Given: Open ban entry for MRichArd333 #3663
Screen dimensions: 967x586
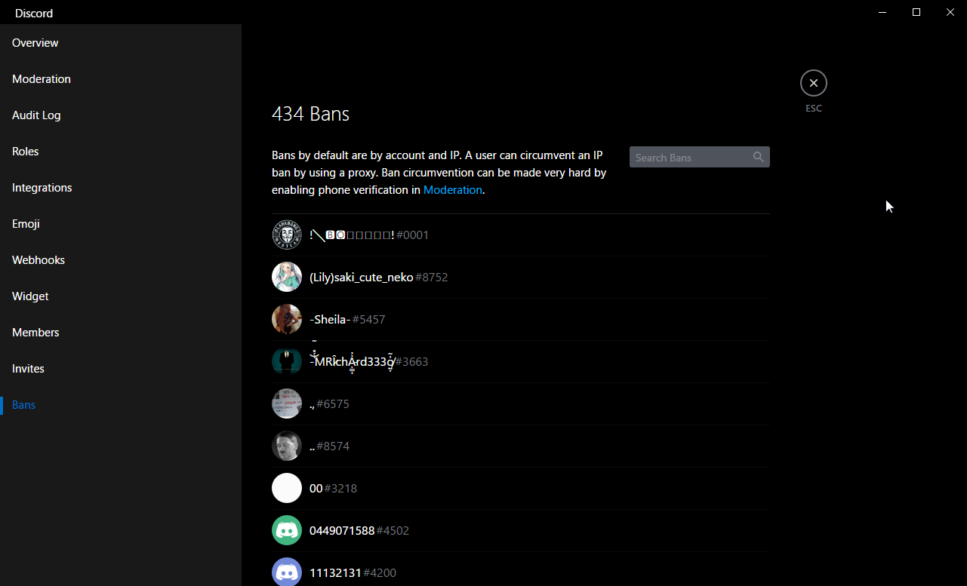Looking at the screenshot, I should pos(521,362).
